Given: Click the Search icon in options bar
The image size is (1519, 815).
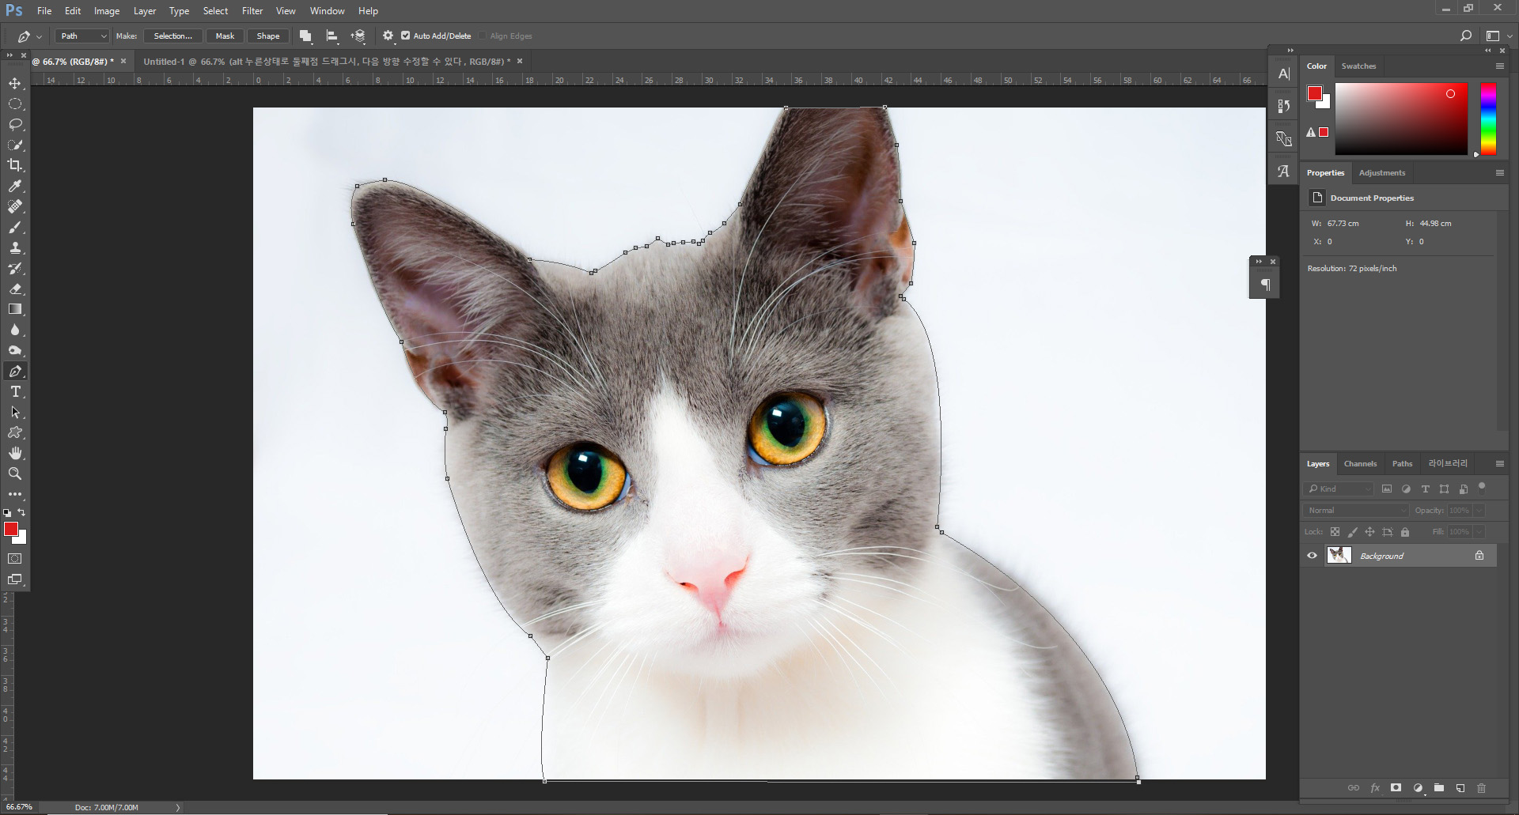Looking at the screenshot, I should 1465,36.
